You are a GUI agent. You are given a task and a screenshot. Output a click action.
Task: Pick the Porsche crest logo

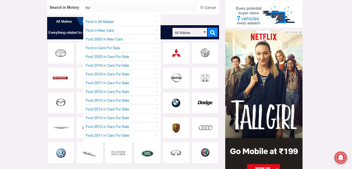(176, 128)
